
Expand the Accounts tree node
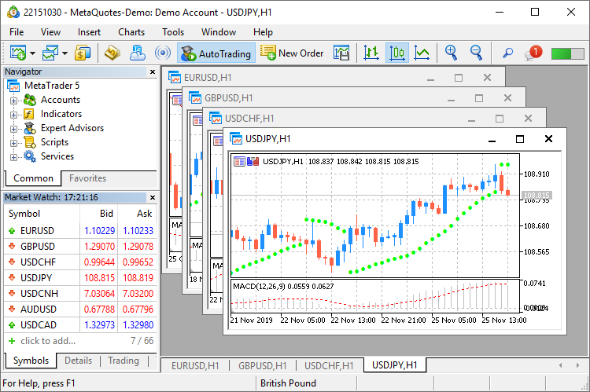[x=13, y=101]
